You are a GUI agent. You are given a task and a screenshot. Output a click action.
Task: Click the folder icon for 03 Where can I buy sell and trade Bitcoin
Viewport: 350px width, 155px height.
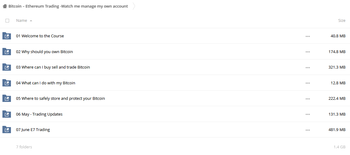7,67
